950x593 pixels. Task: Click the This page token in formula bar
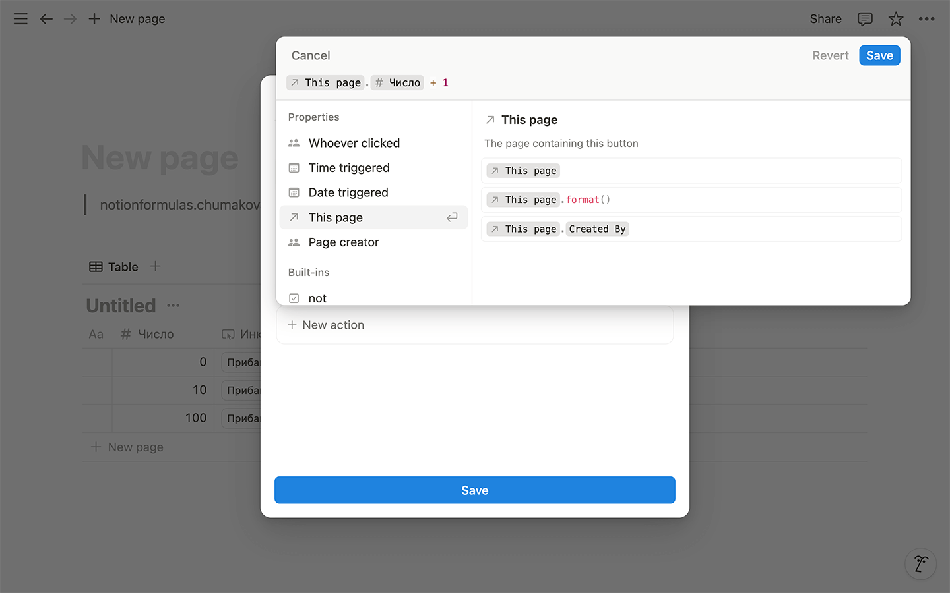(325, 82)
